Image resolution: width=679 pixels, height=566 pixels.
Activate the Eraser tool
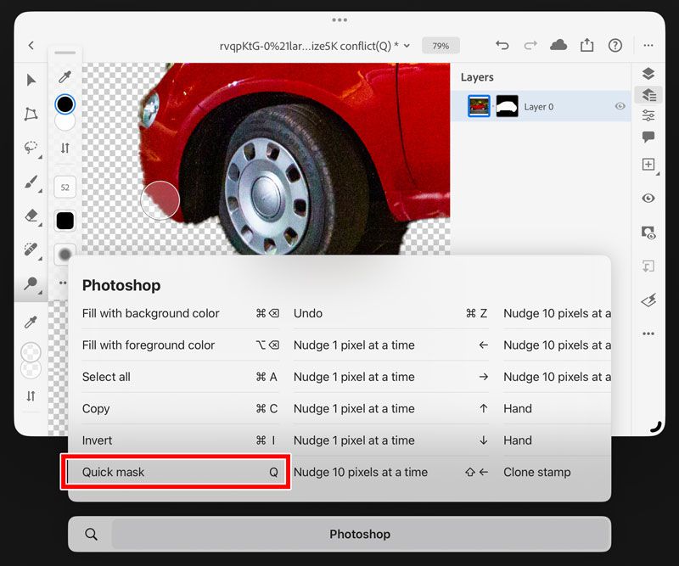[x=31, y=216]
